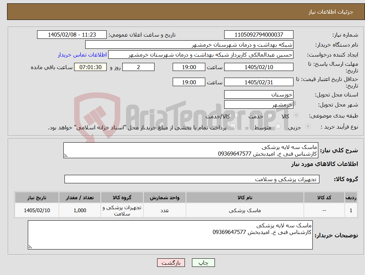
Task: Click the جزئیات اطلاعات نیاز page header
Action: 331,12
